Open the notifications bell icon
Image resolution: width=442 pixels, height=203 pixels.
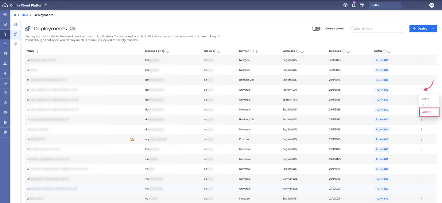coord(353,5)
